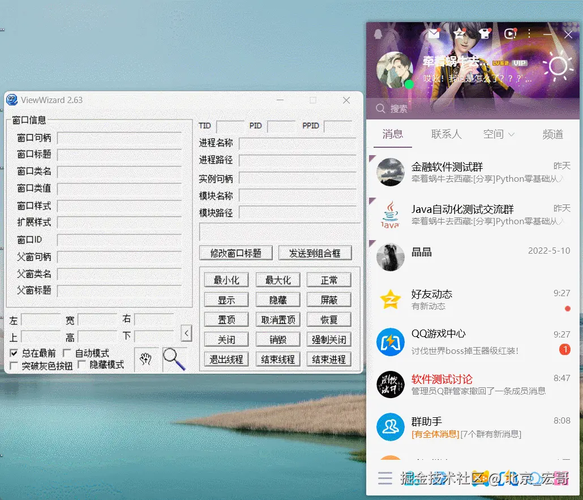Screen dimensions: 583x500
Task: Click the 修改窗口标题 button
Action: (x=236, y=253)
